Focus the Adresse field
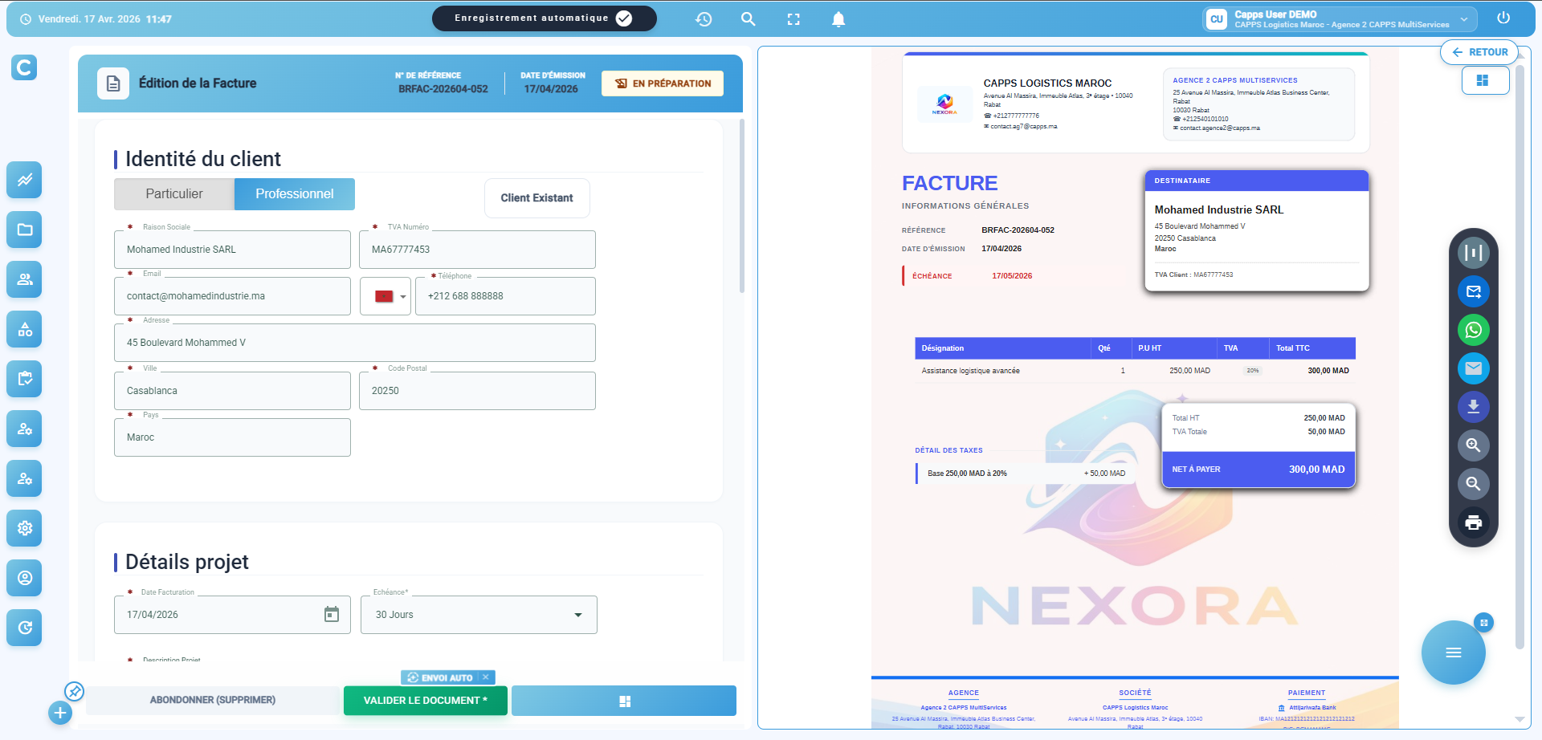This screenshot has height=740, width=1542. point(355,343)
